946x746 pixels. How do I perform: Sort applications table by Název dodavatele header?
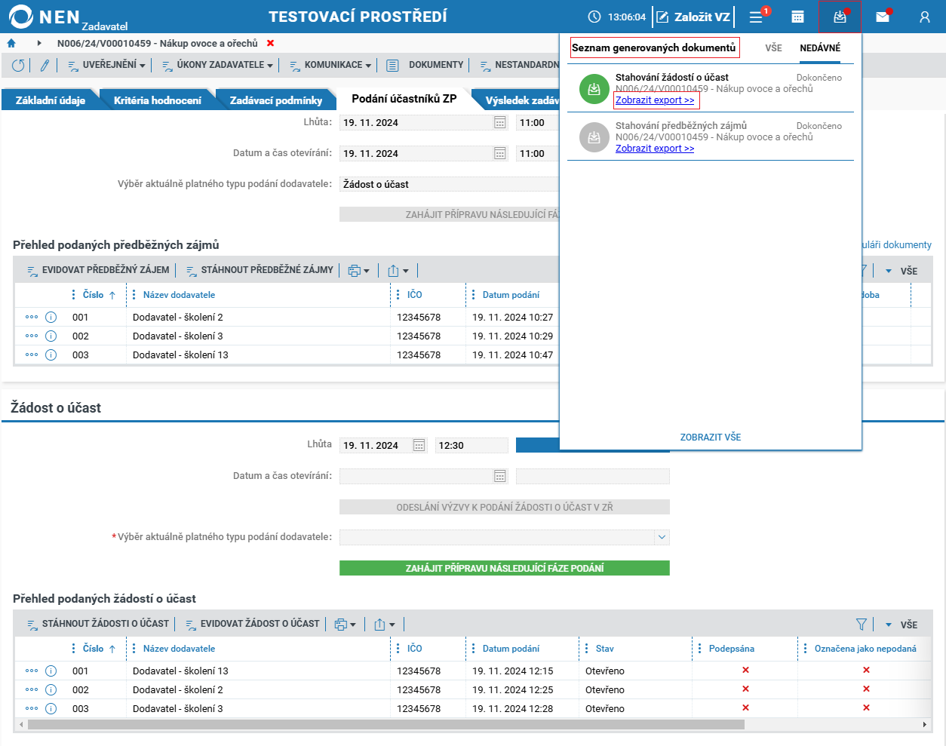(179, 649)
